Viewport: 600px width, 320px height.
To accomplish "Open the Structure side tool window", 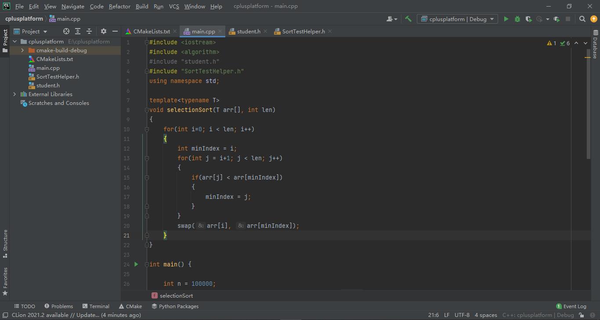I will (x=5, y=244).
